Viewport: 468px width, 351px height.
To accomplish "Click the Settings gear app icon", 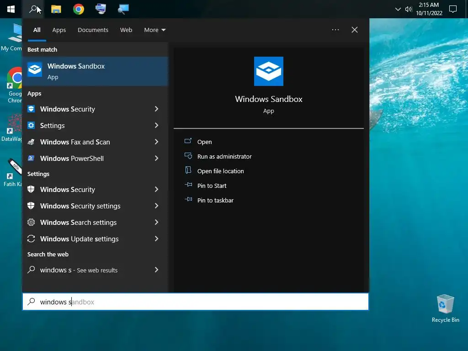I will [x=31, y=125].
